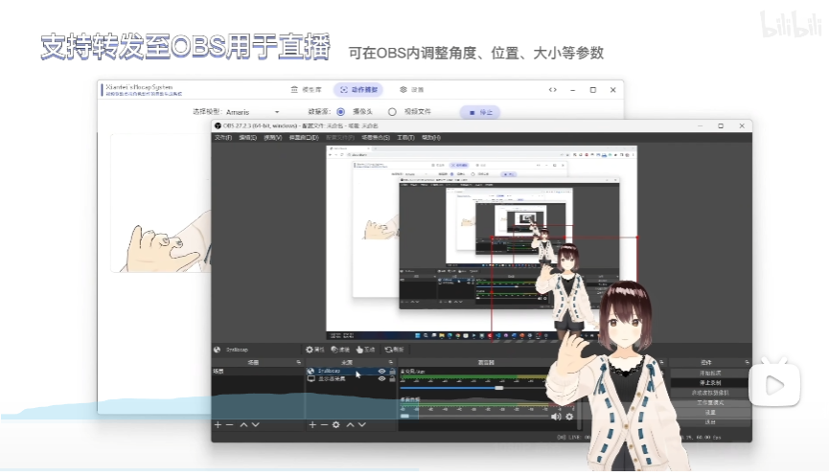Open the 视图(V) menu in OBS
Image resolution: width=829 pixels, height=476 pixels.
click(x=273, y=137)
